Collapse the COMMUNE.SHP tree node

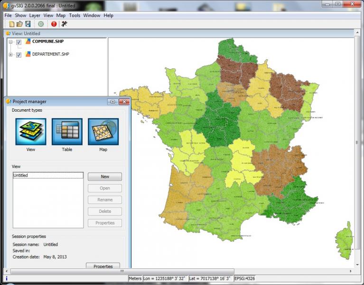10,42
